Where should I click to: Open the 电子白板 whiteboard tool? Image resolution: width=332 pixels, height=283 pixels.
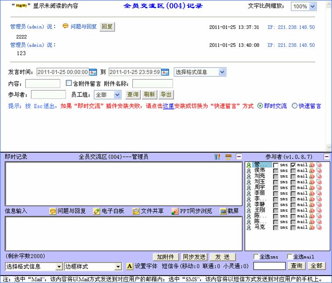click(97, 211)
